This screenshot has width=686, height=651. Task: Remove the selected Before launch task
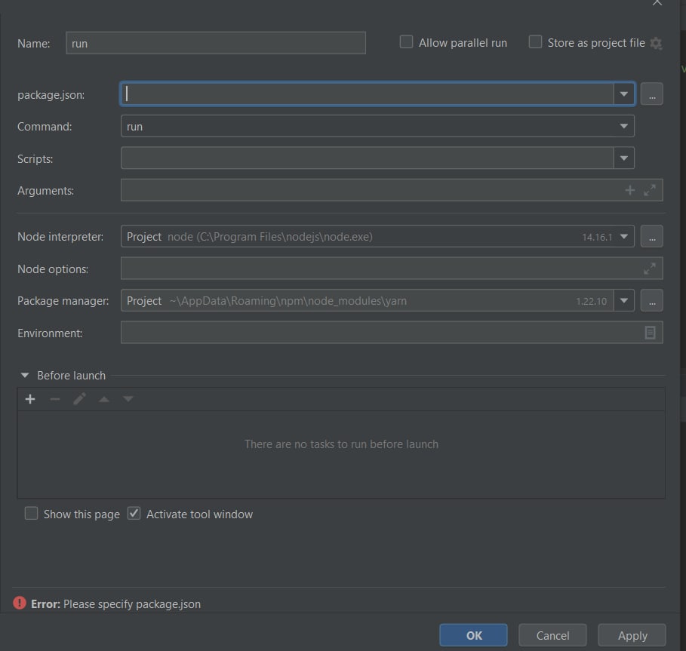[54, 399]
